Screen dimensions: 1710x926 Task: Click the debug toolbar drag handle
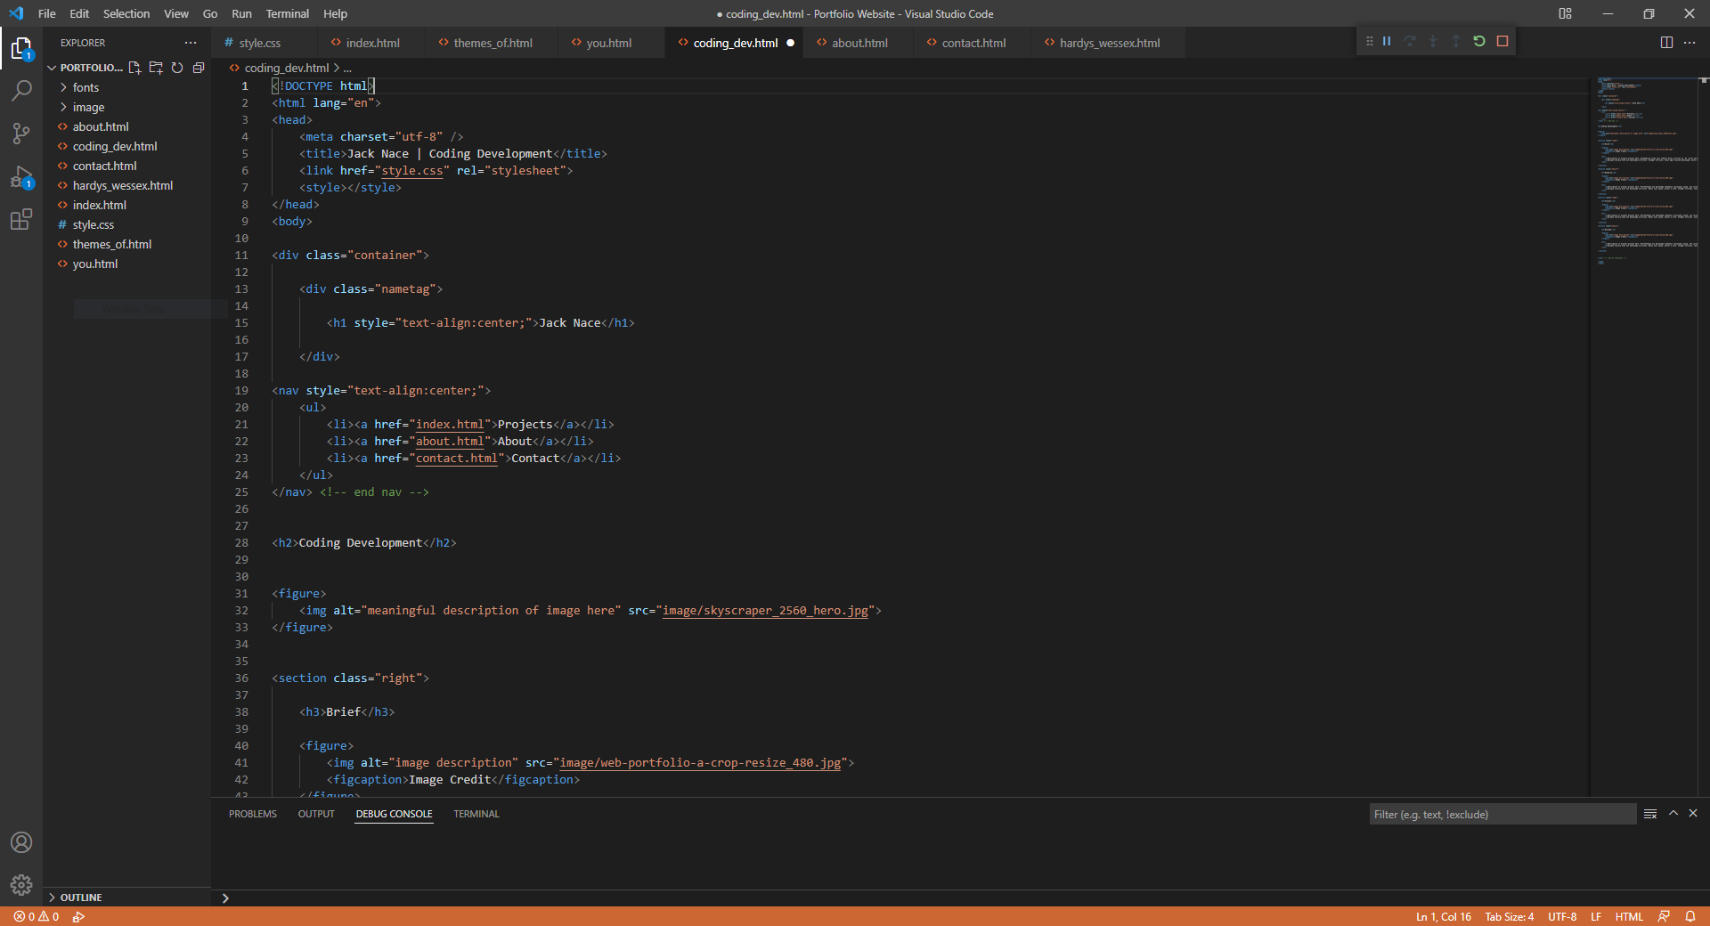pos(1369,41)
